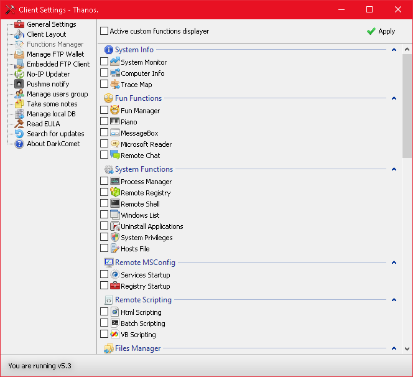This screenshot has height=377, width=413.
Task: Click the Computer Info icon
Action: point(115,73)
